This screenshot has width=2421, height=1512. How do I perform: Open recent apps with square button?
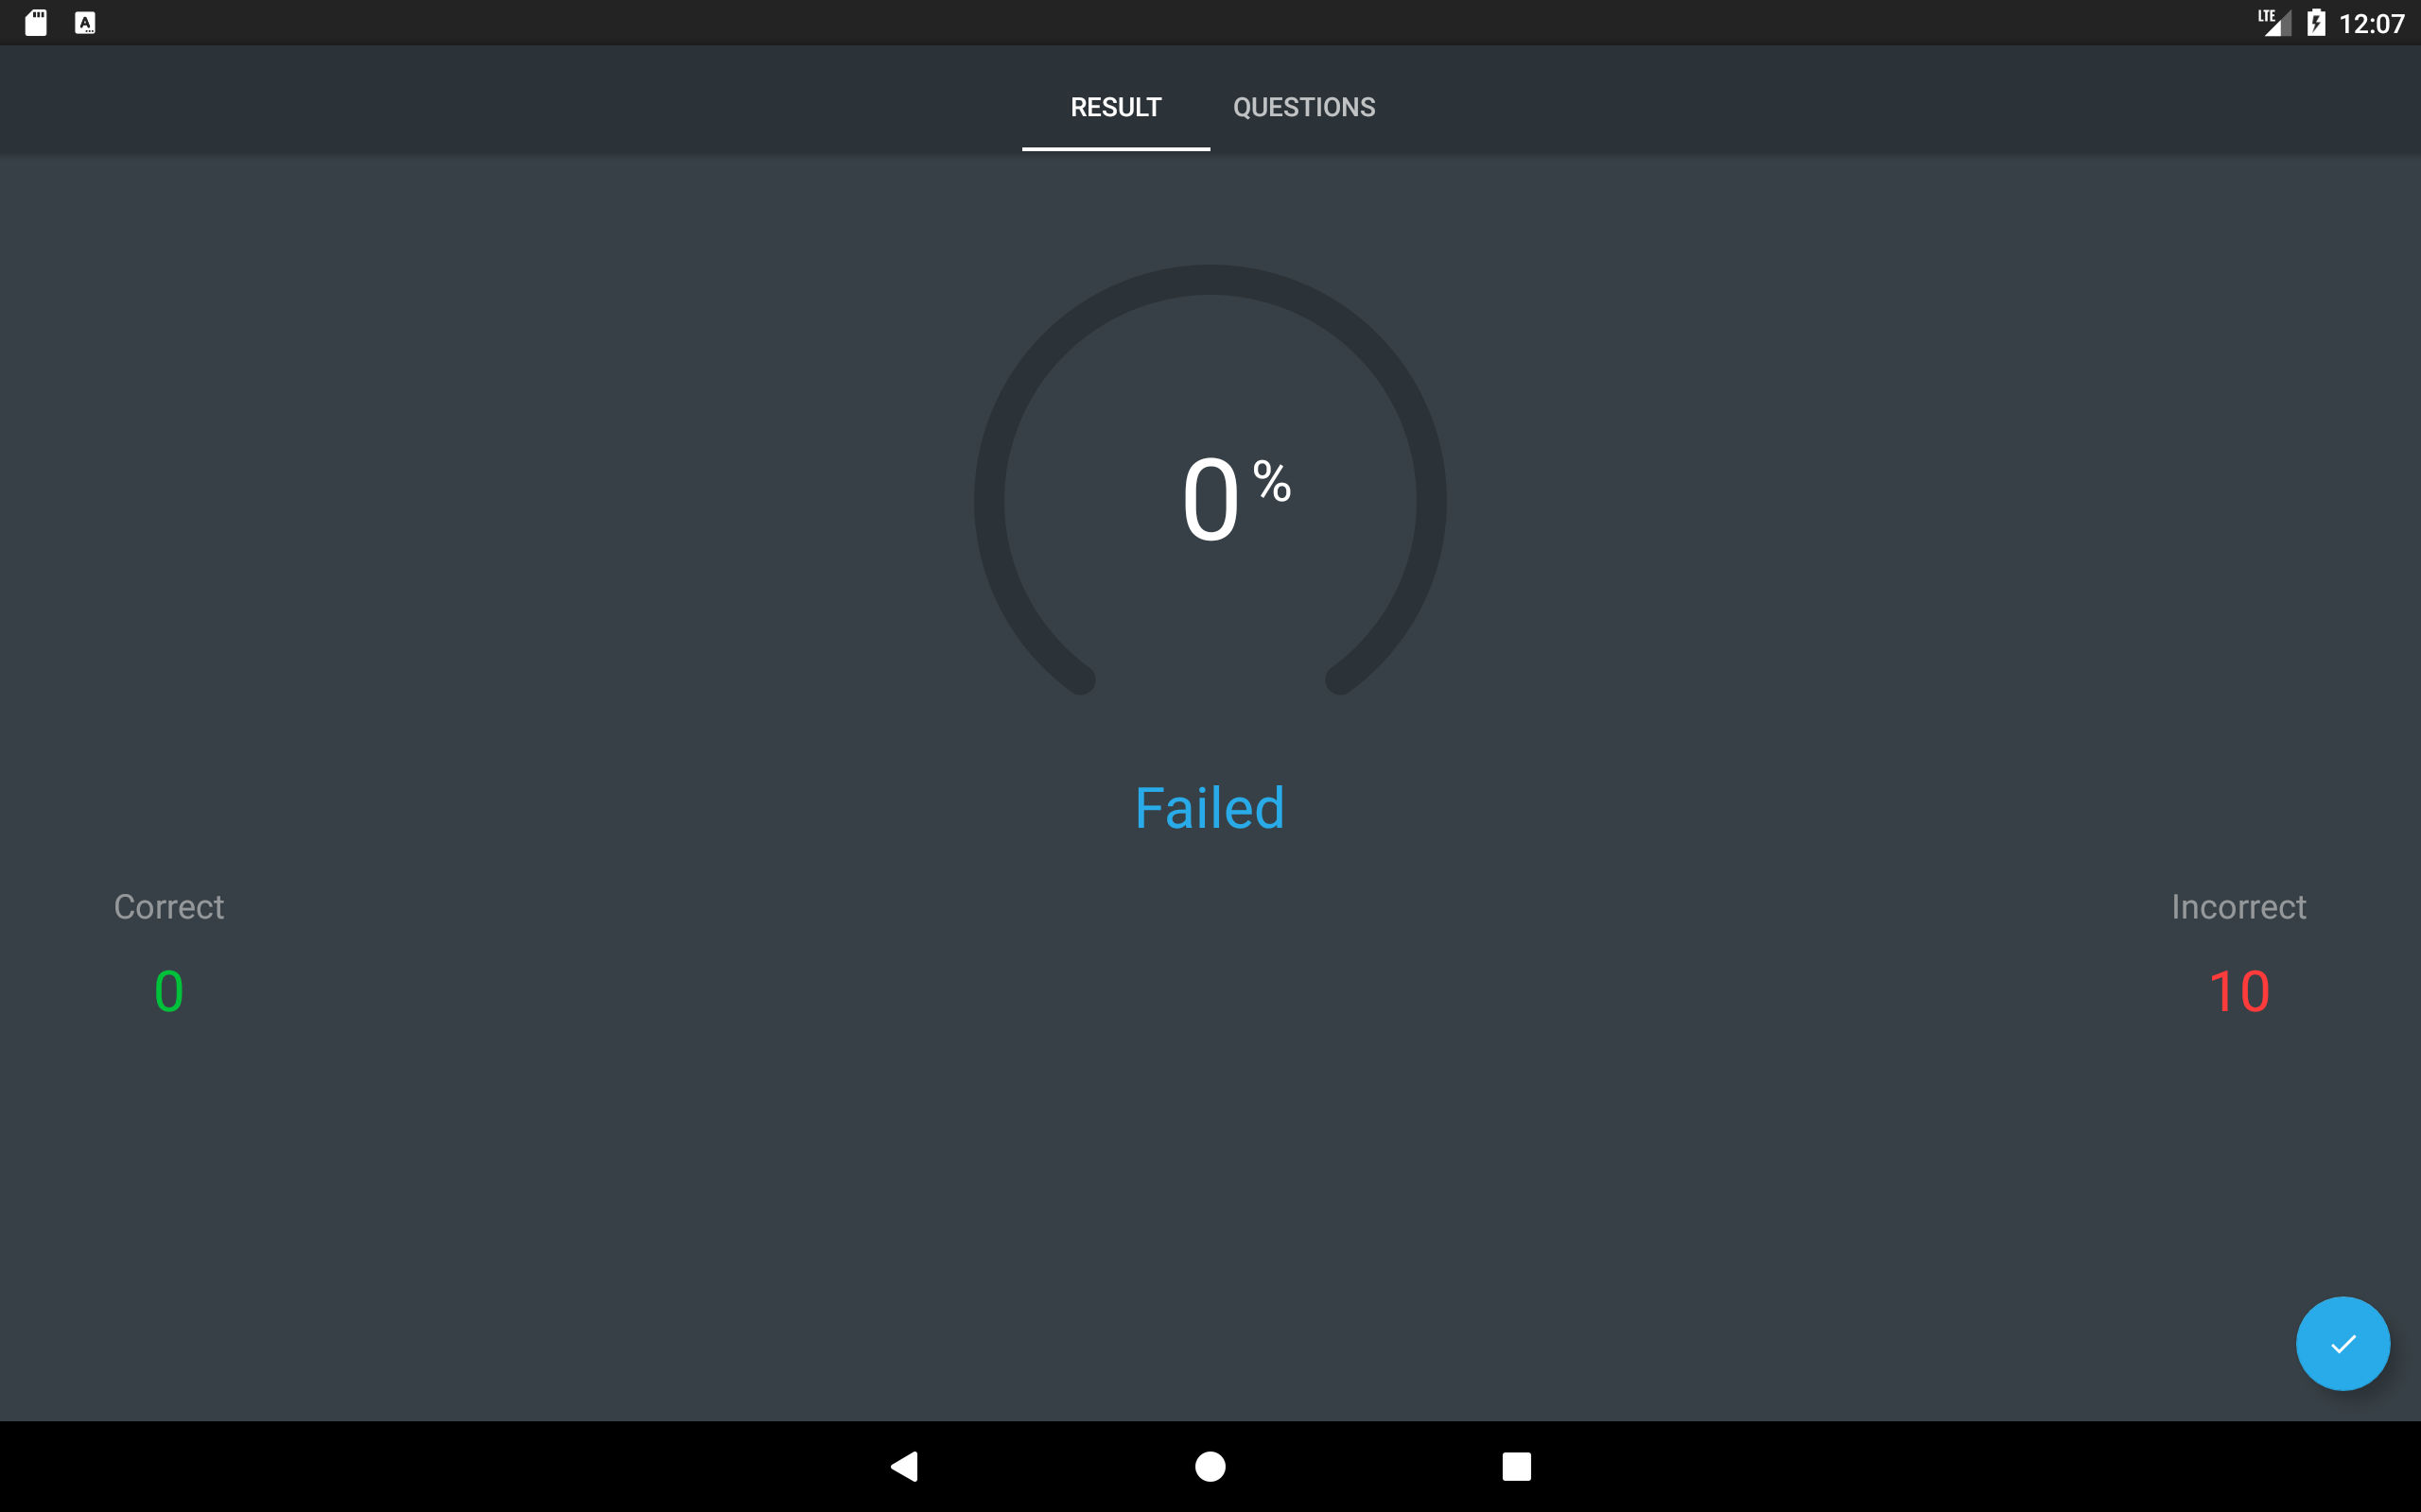point(1517,1466)
